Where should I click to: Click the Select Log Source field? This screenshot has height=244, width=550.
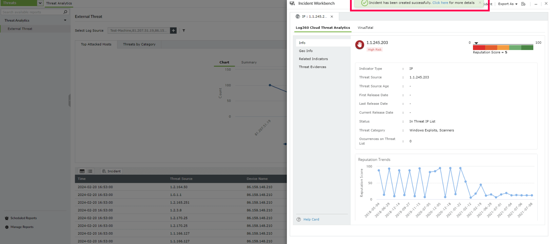[139, 30]
